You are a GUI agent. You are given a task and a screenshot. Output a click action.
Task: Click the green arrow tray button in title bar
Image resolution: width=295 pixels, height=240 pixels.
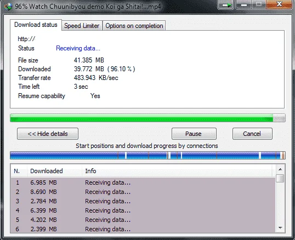click(x=226, y=4)
